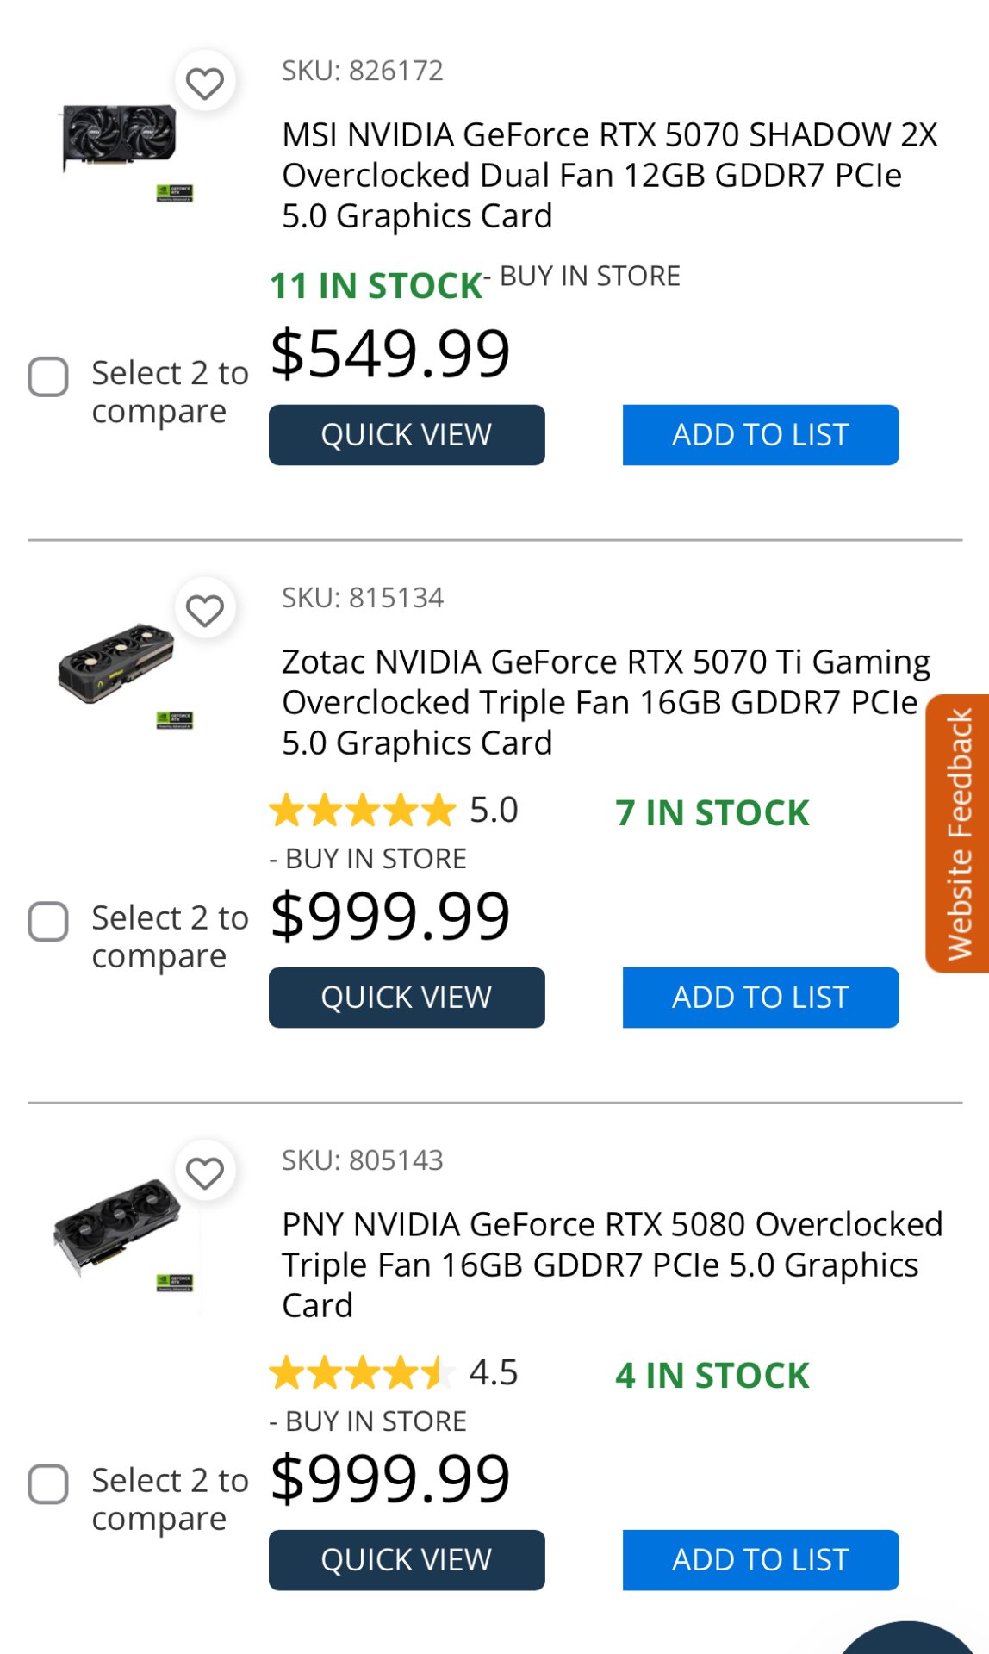View the Zotac 5.0 star rating reviews
The width and height of the screenshot is (989, 1654).
click(x=393, y=811)
